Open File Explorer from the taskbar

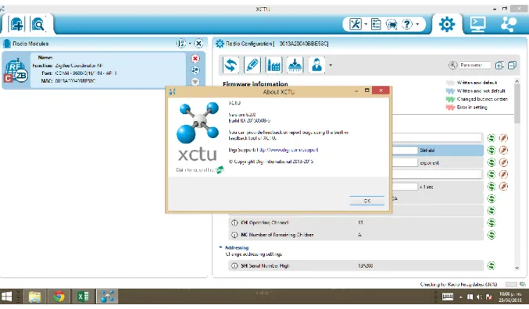coord(34,297)
